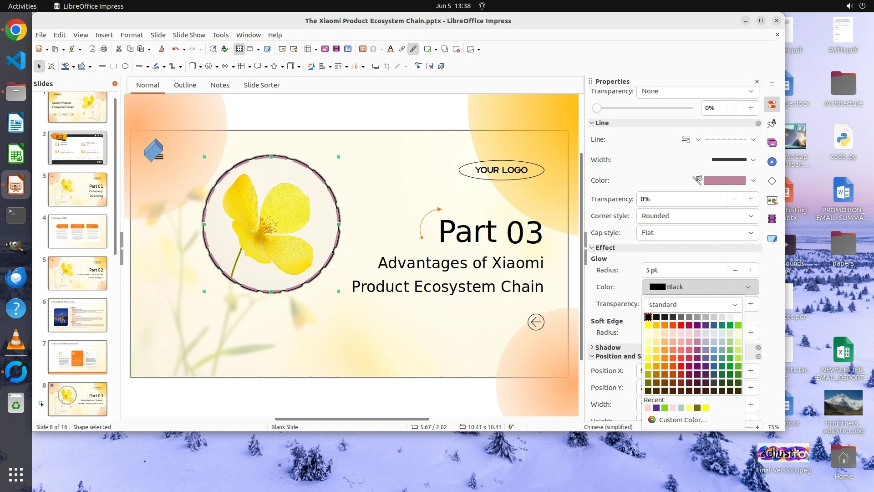The image size is (874, 492).
Task: Open the Gallery sidebar deck icon
Action: click(x=772, y=143)
